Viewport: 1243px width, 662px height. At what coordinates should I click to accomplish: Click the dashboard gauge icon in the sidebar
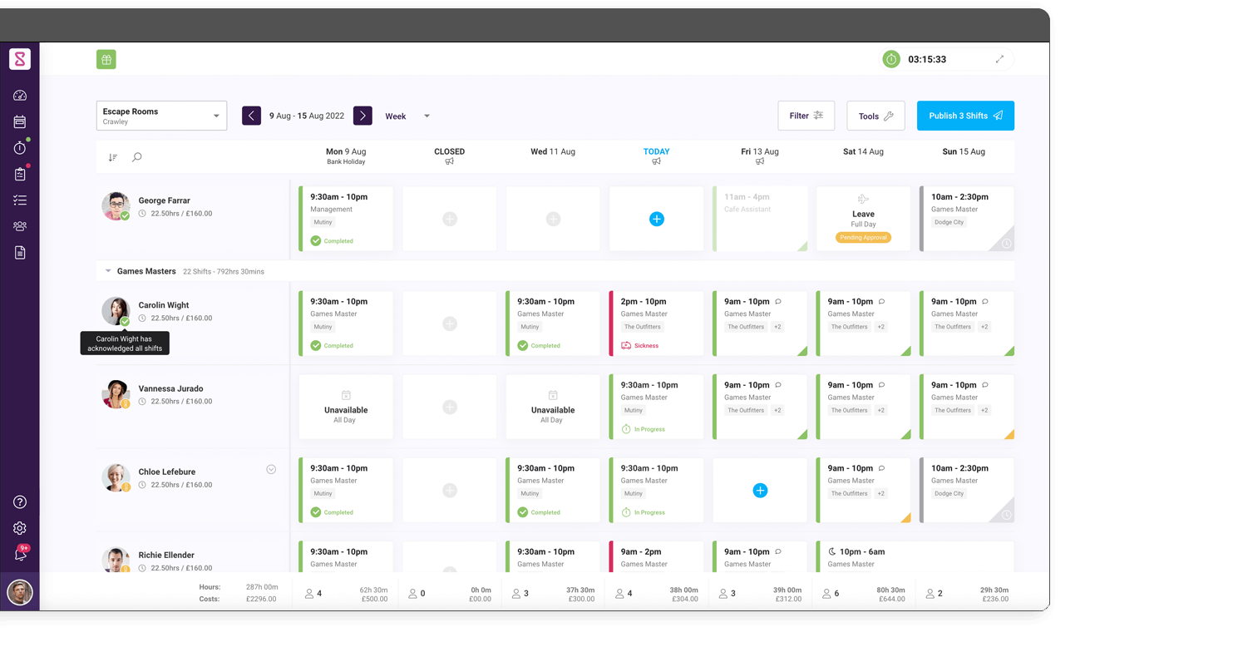tap(20, 95)
